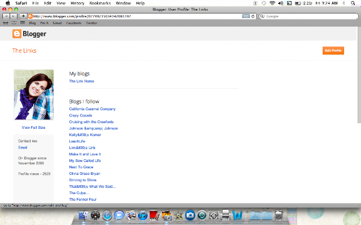
Task: Open Finder from the Dock
Action: click(83, 215)
